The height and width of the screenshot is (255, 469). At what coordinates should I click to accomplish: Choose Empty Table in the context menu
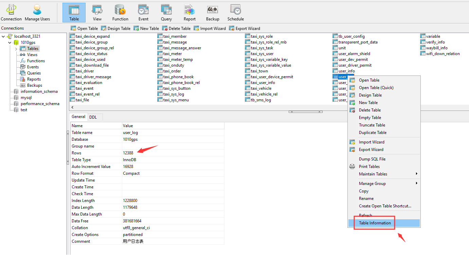[x=384, y=118]
